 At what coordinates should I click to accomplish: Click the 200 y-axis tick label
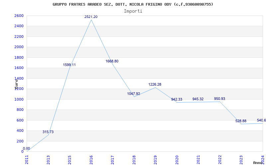point(20,141)
